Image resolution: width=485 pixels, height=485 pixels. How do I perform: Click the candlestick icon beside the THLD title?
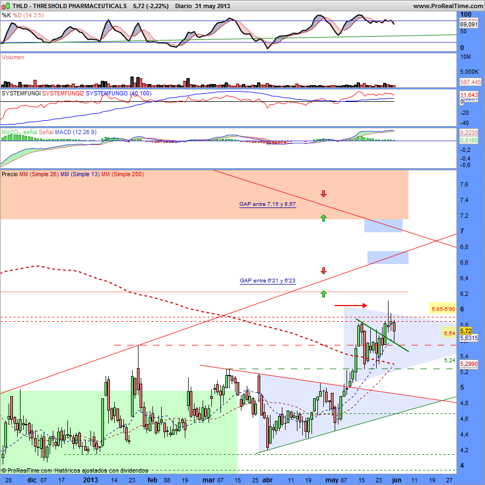coord(5,5)
